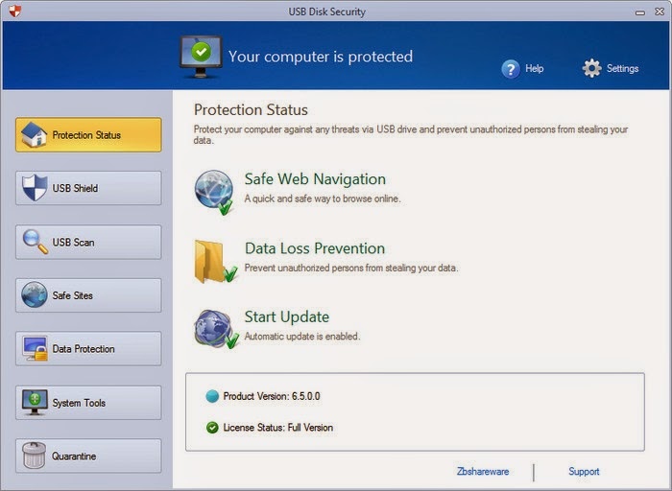Visit the Zbshareware link

pyautogui.click(x=483, y=471)
